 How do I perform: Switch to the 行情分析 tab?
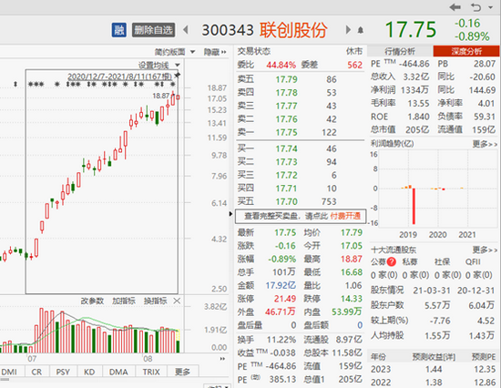pos(400,51)
